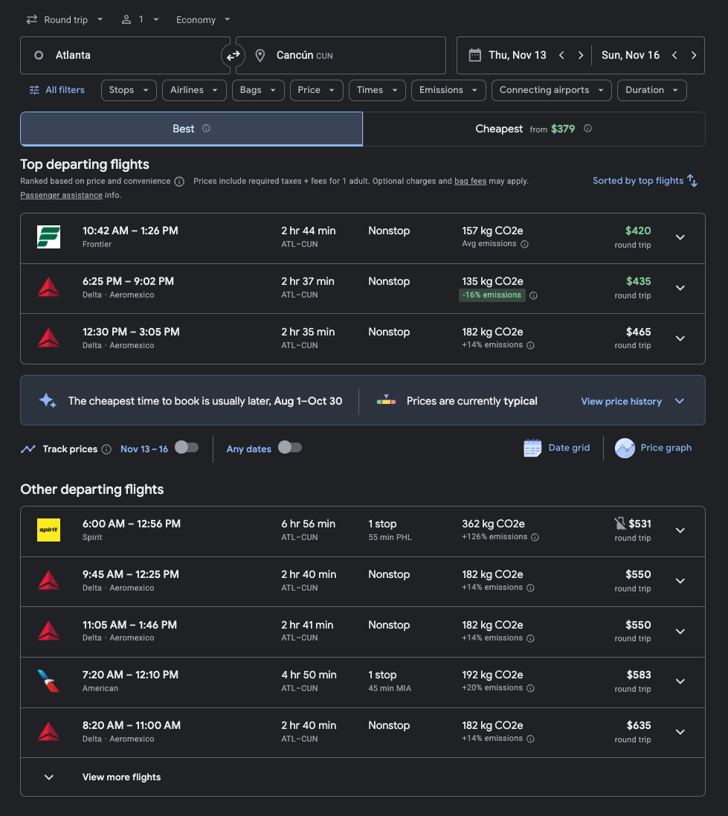Select the Best tab
Viewport: 728px width, 816px height.
[192, 129]
